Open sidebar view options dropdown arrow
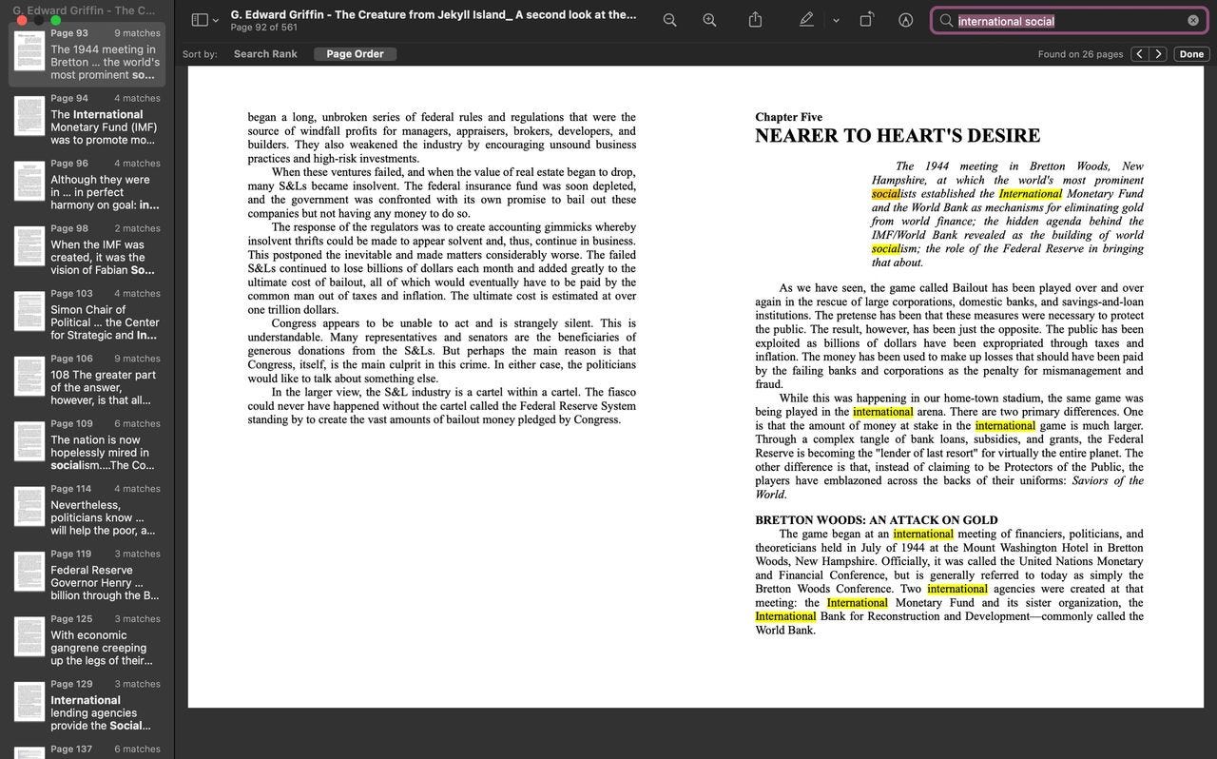The width and height of the screenshot is (1217, 759). 216,21
